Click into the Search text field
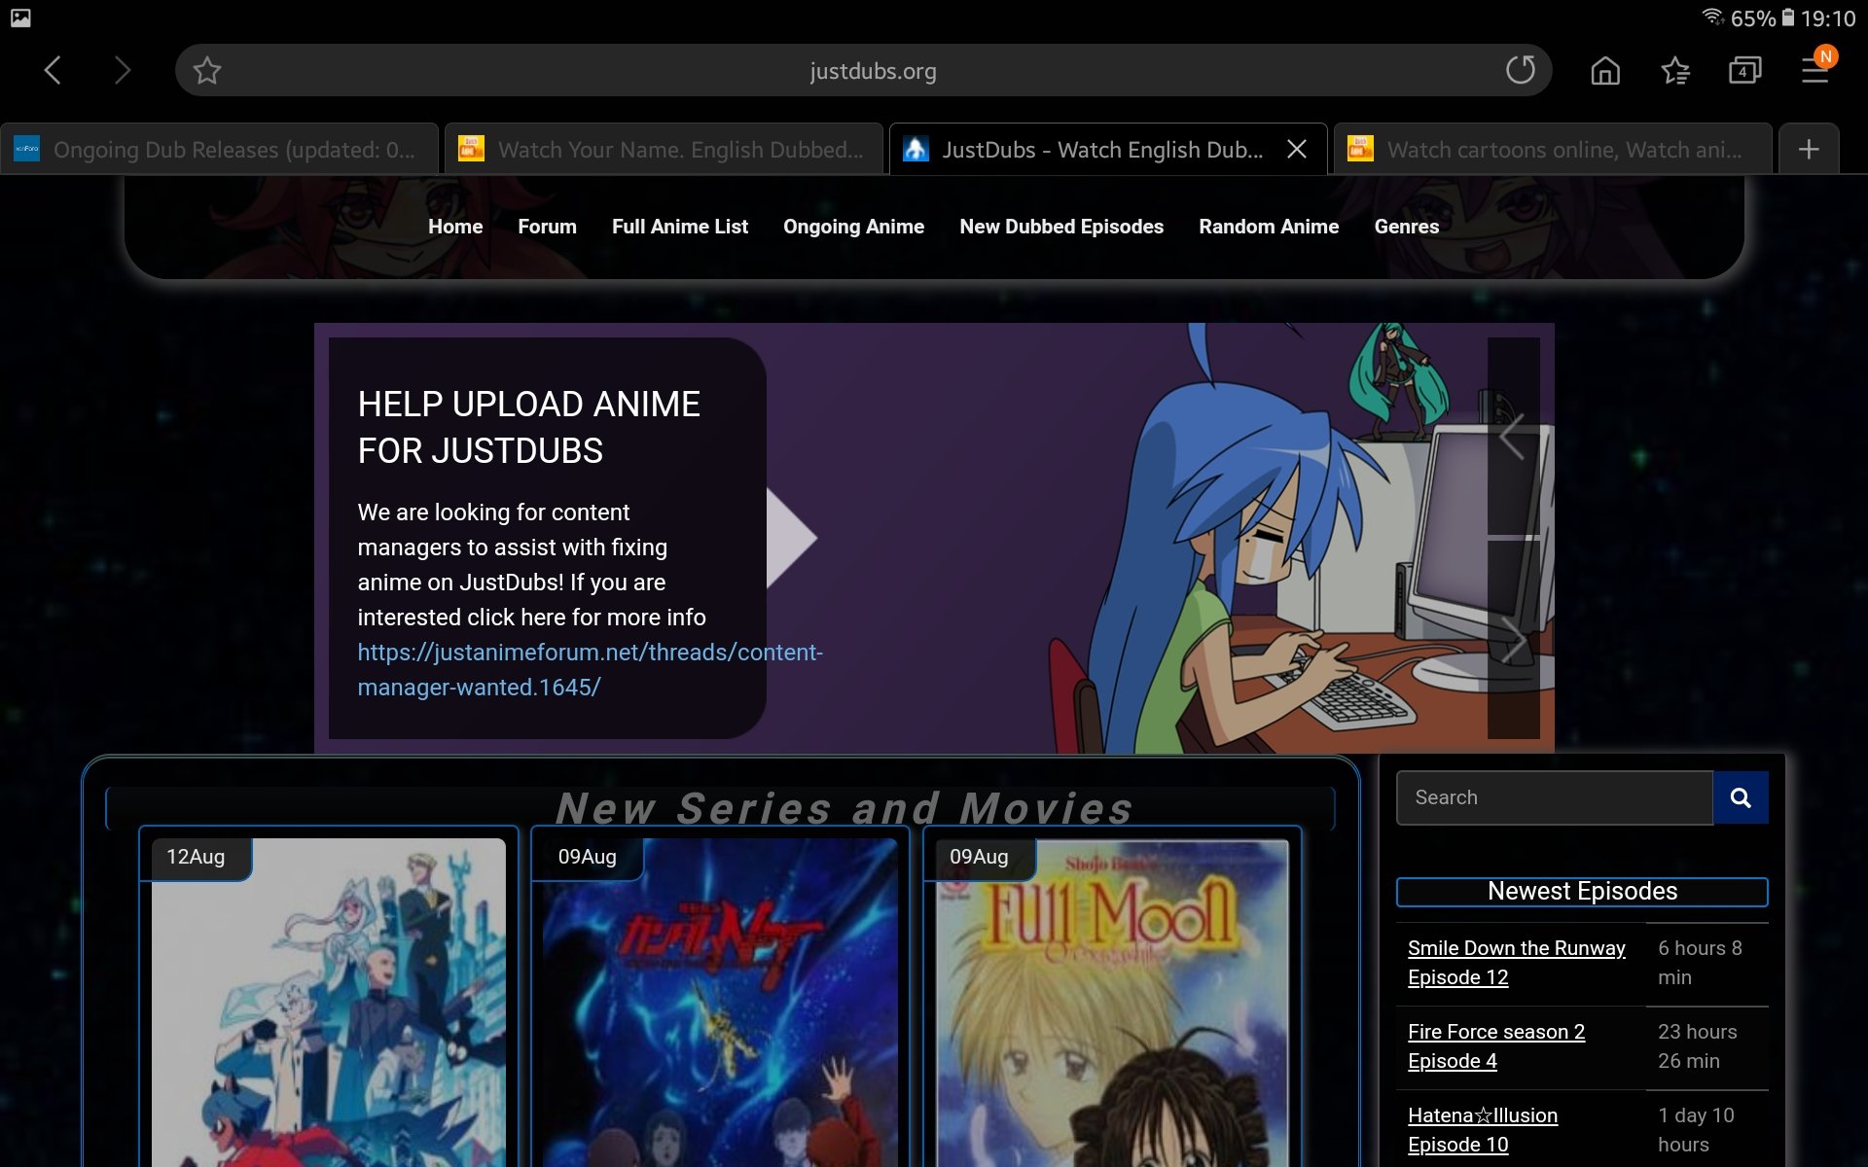Screen dimensions: 1868x1167 tap(1555, 797)
